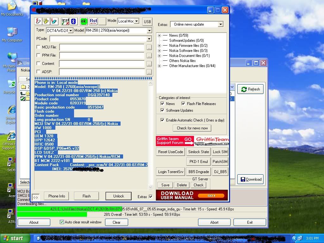Click the Phone Info button
Viewport: 324px width, 243px height.
pos(57,196)
